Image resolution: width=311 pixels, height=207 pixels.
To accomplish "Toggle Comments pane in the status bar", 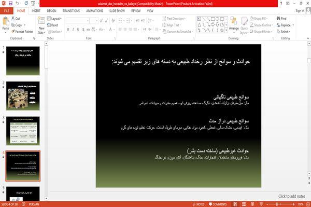I will coord(218,204).
